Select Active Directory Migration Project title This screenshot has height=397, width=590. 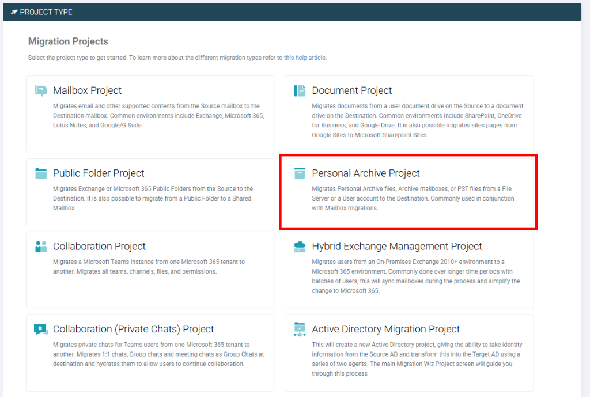point(386,329)
